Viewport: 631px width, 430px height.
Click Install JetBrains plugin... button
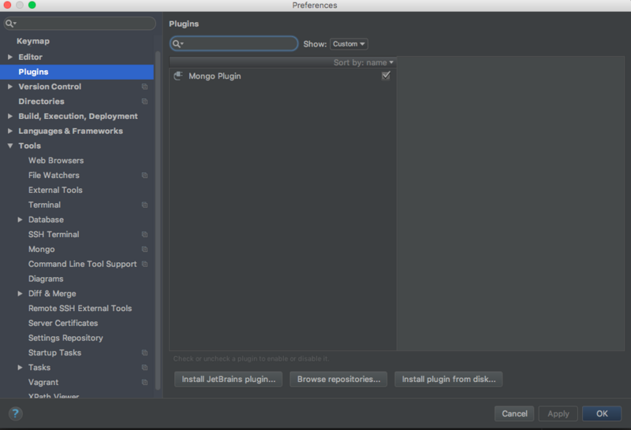pyautogui.click(x=229, y=379)
